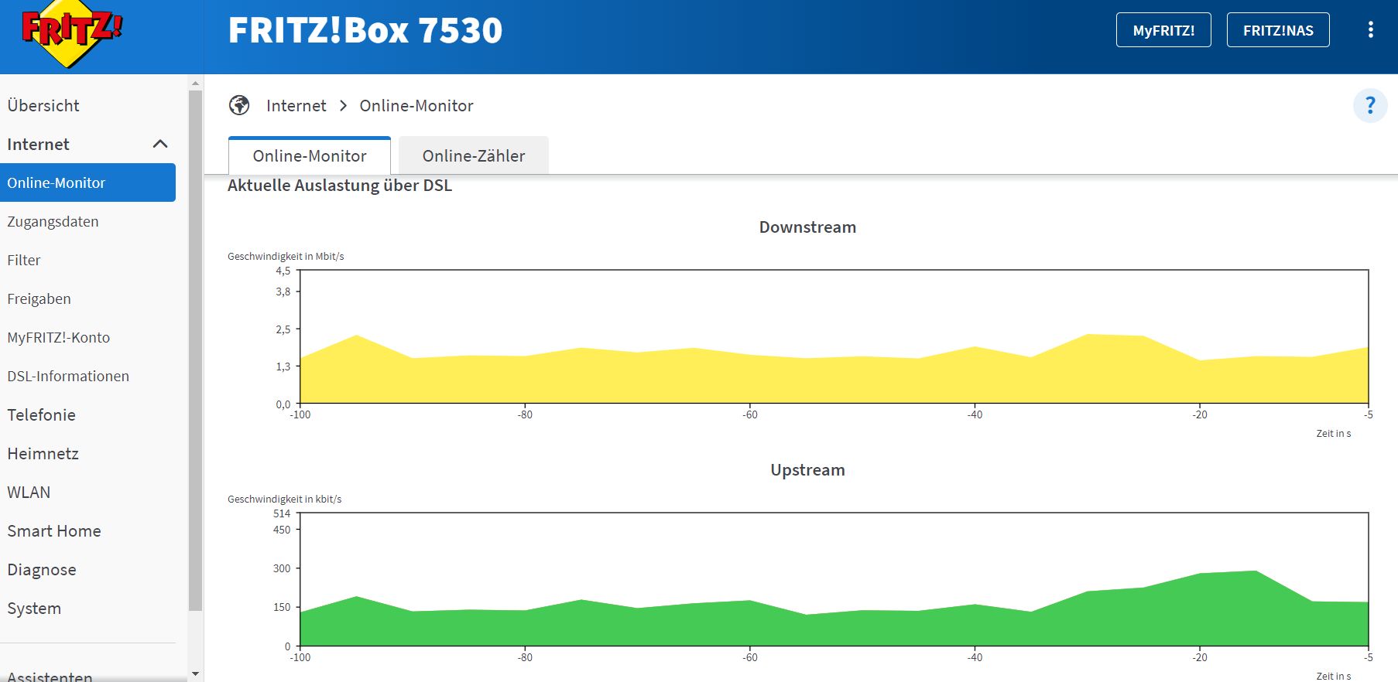Open DSL-Informationen sidebar entry

pyautogui.click(x=68, y=376)
